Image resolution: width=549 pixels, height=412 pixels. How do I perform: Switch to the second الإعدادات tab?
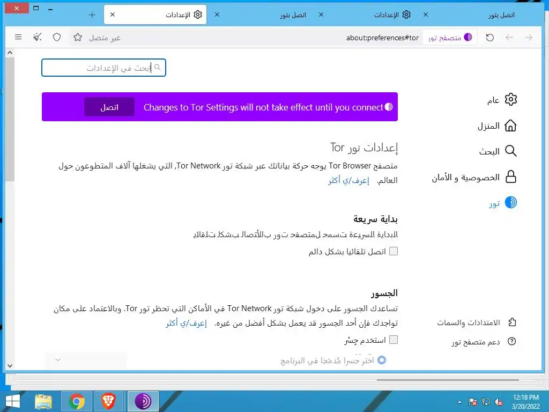364,14
